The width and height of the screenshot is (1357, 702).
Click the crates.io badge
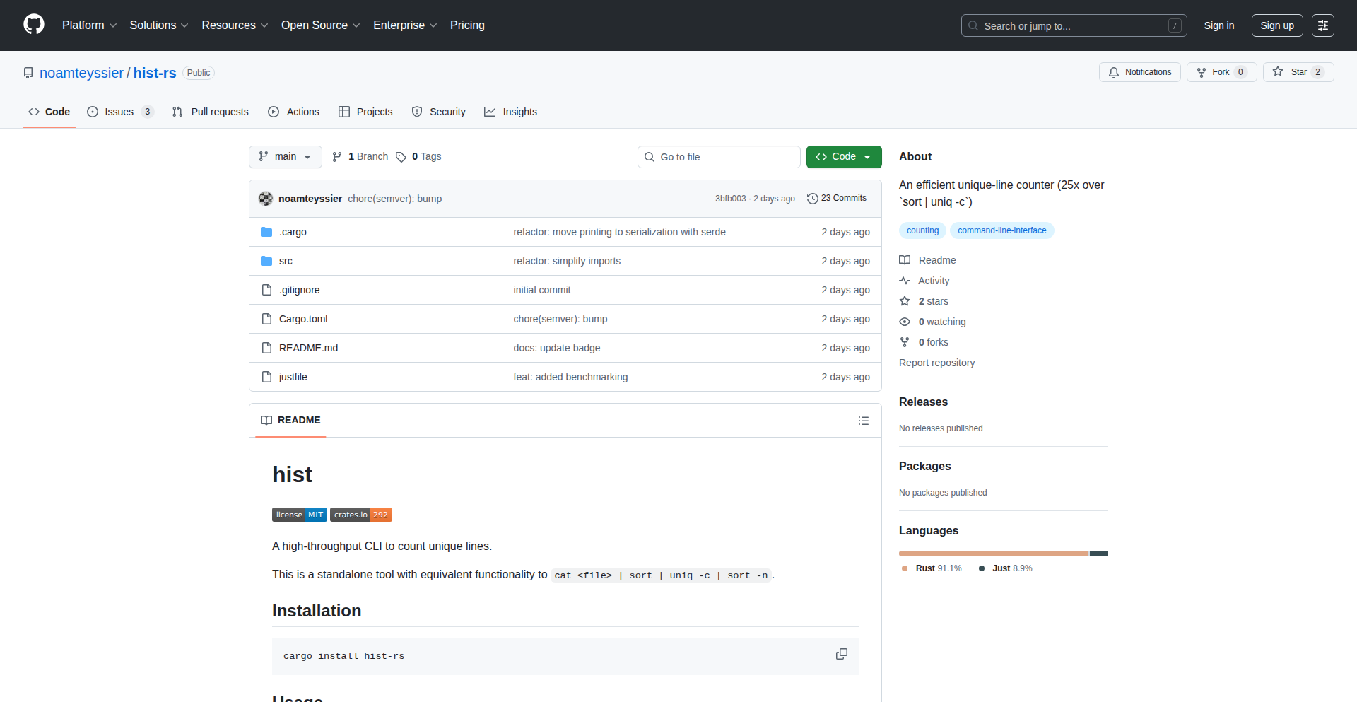tap(360, 515)
